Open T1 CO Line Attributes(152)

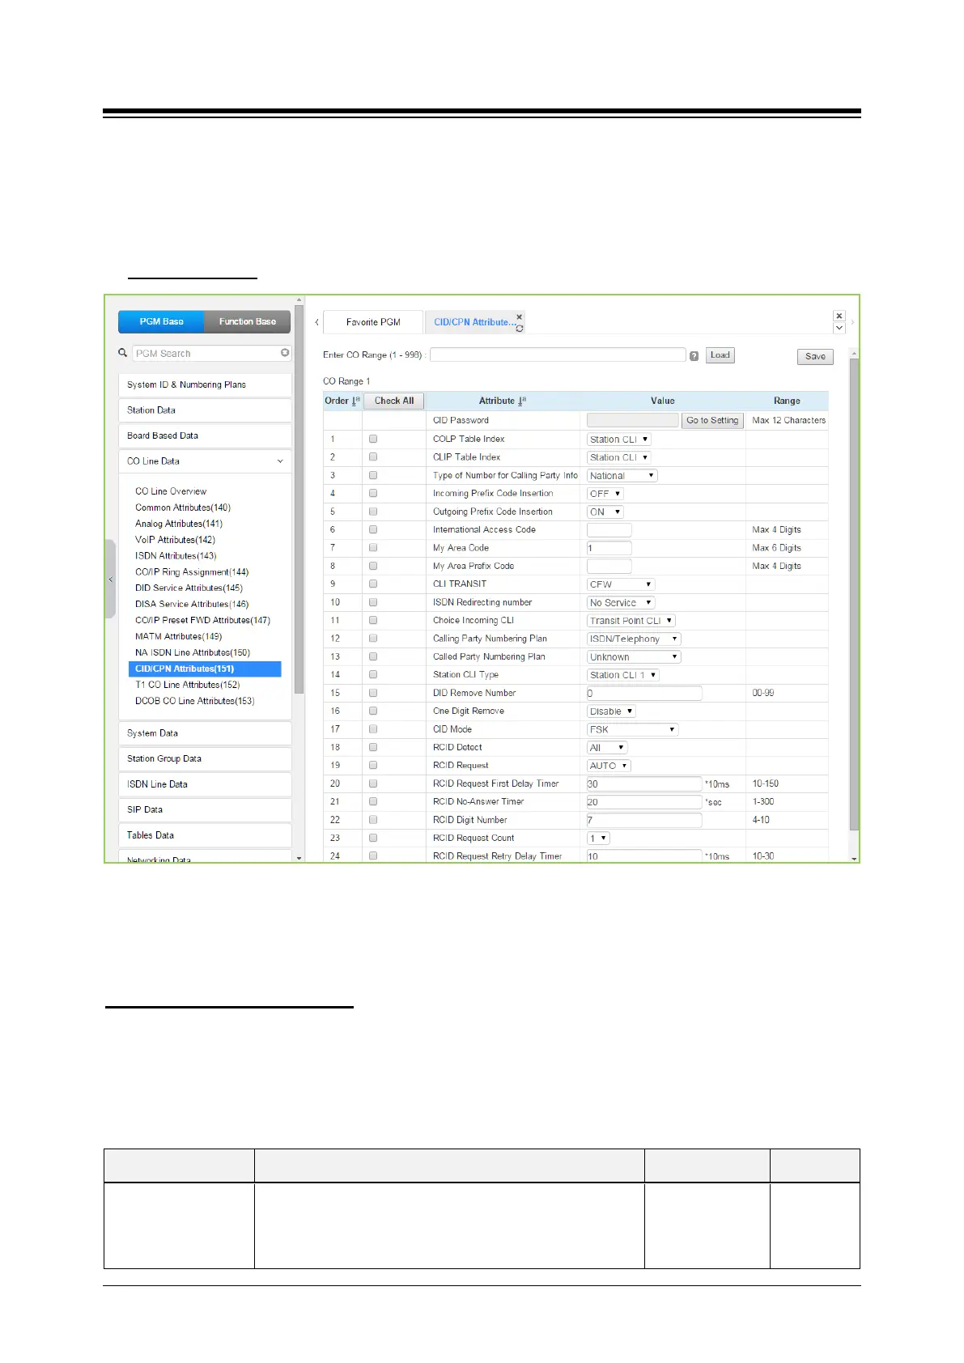187,685
